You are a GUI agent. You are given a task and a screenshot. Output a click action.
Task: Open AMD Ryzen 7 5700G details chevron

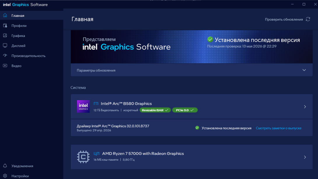(x=305, y=157)
